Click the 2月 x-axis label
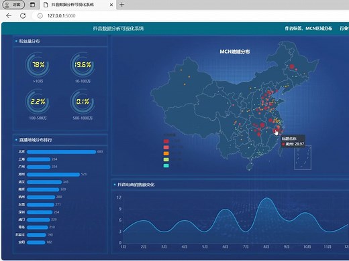Viewport: 349px width, 261px height. coord(144,247)
